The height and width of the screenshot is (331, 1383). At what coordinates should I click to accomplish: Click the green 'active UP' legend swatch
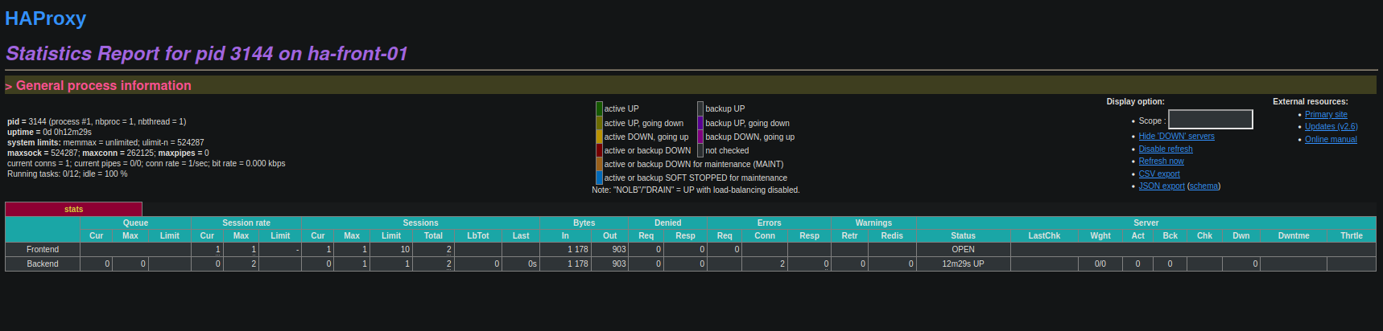click(599, 108)
